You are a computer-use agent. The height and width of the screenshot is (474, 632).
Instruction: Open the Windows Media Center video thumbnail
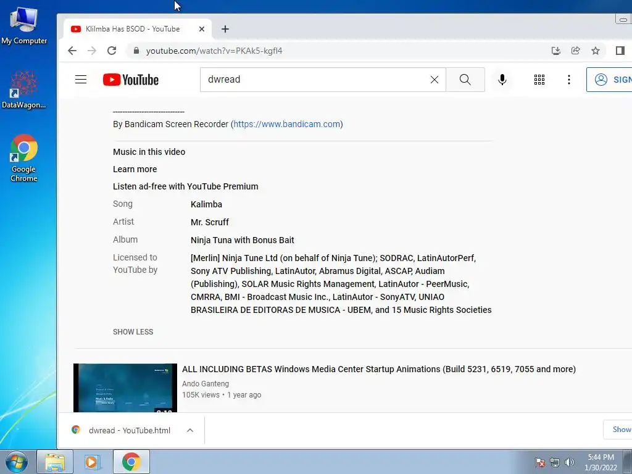[x=125, y=388]
